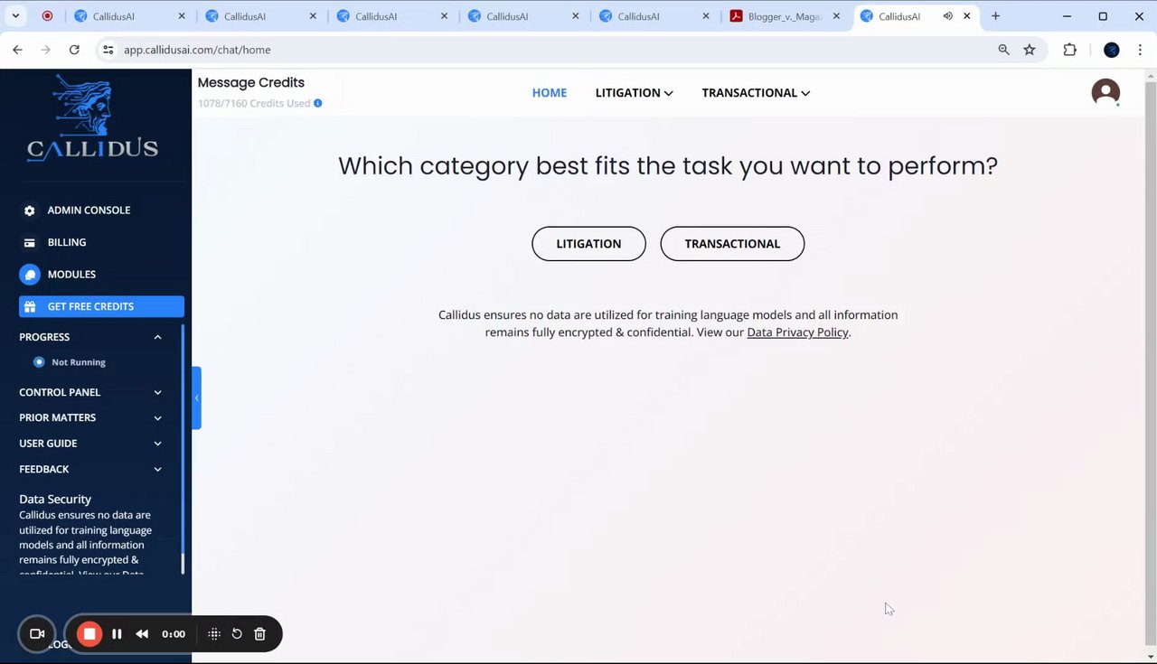Close the Blogger_v._Maga PDF tab
The width and height of the screenshot is (1157, 664).
click(836, 16)
